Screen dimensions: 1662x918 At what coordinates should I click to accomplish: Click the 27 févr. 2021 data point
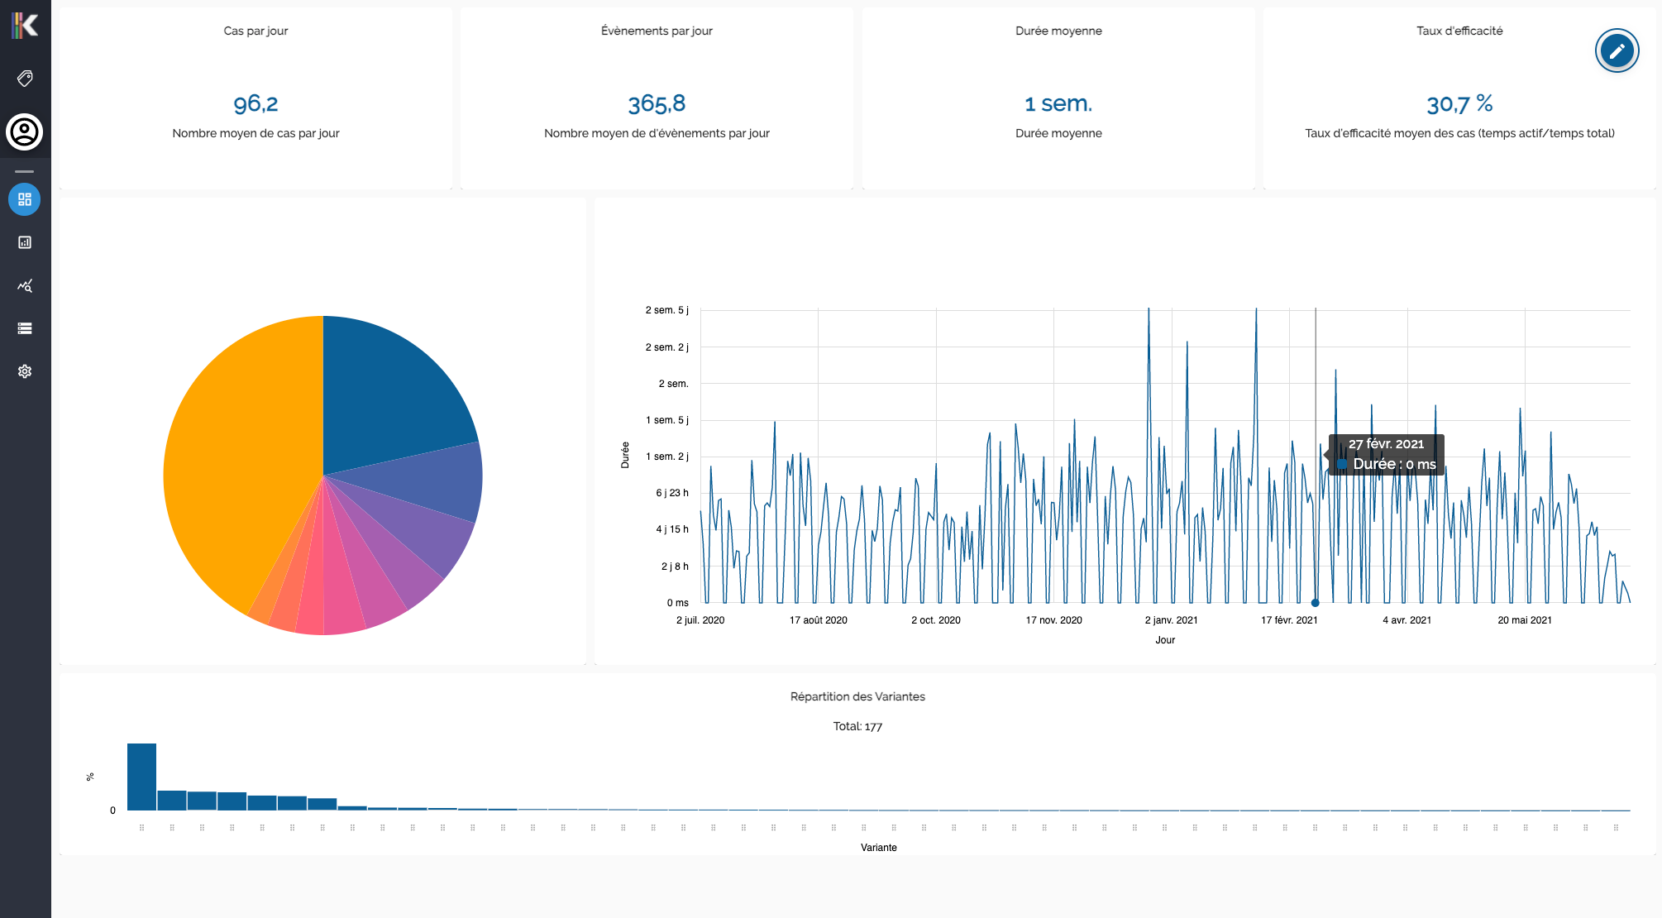[x=1315, y=603]
